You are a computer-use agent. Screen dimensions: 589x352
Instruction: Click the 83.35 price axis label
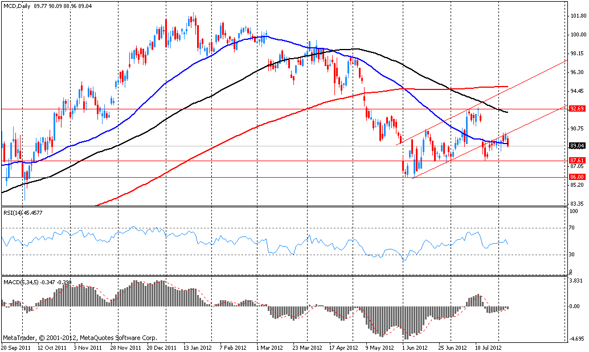(577, 203)
